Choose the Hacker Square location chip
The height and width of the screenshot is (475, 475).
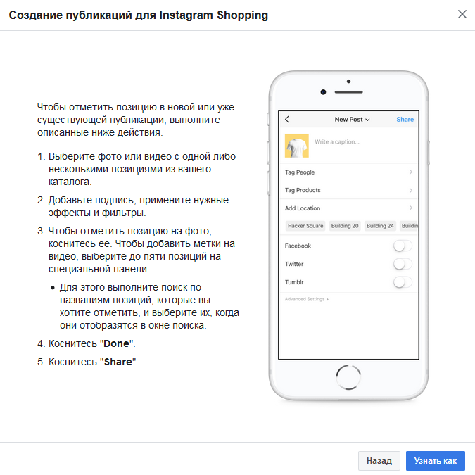[305, 226]
